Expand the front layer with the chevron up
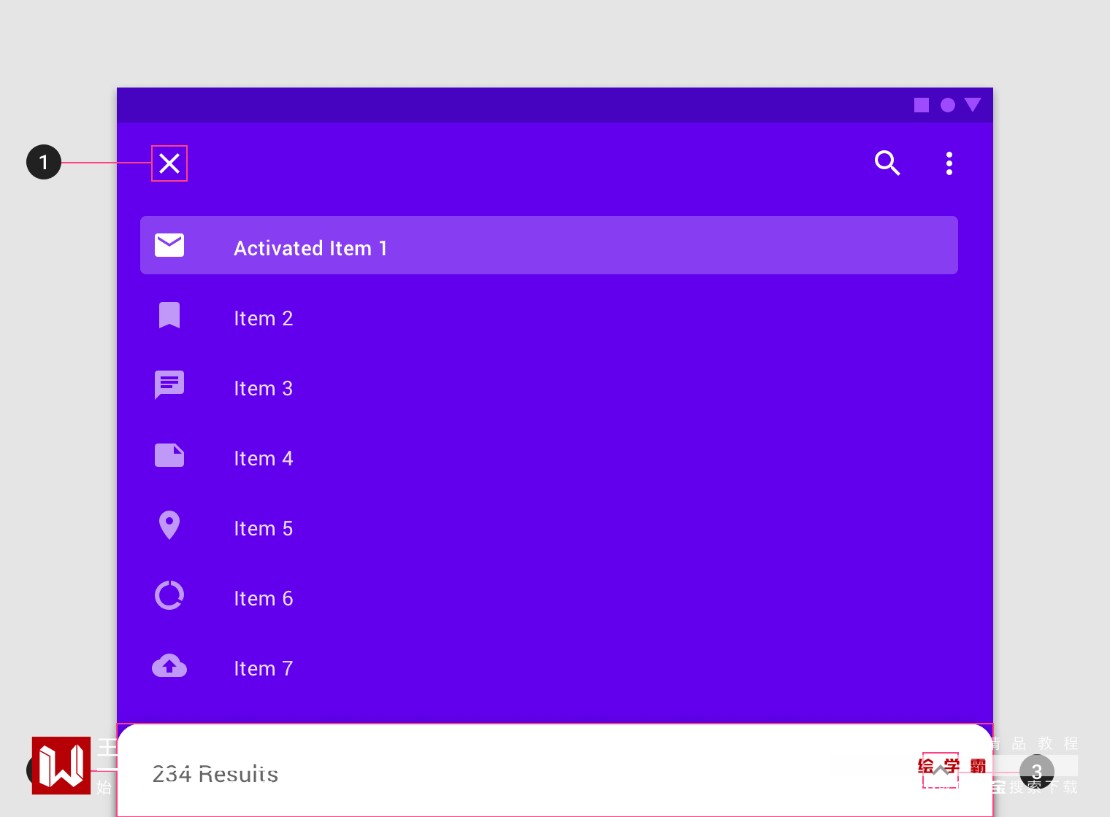The image size is (1110, 817). click(941, 770)
